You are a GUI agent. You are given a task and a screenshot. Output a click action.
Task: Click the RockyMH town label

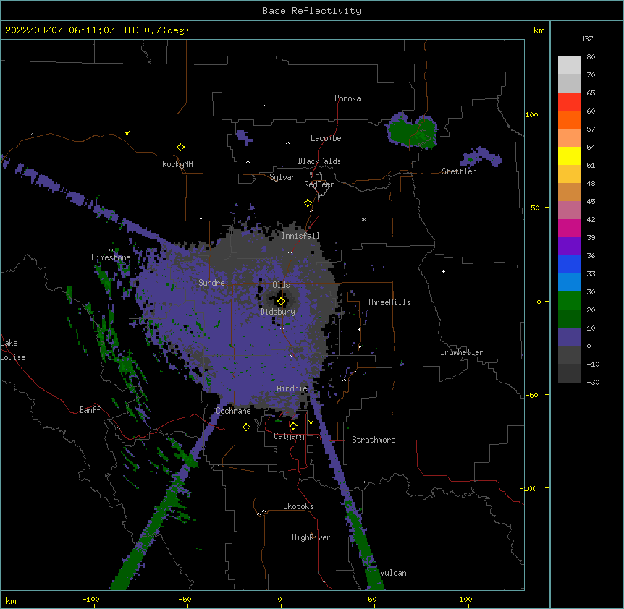pyautogui.click(x=177, y=164)
